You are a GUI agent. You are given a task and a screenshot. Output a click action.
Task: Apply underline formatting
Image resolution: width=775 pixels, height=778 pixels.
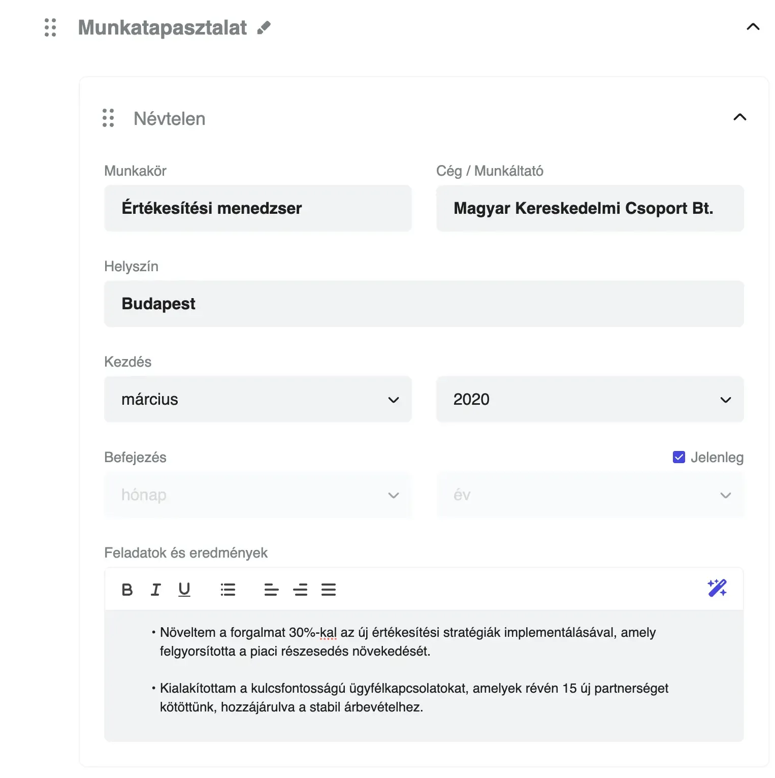[x=184, y=589]
